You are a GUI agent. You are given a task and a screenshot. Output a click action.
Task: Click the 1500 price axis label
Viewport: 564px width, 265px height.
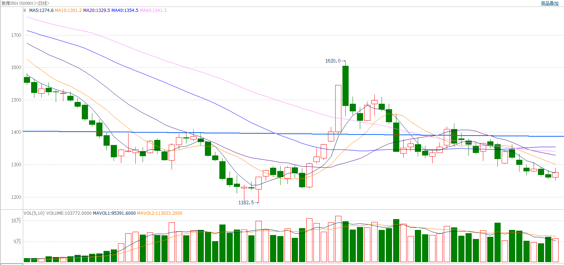pyautogui.click(x=17, y=100)
